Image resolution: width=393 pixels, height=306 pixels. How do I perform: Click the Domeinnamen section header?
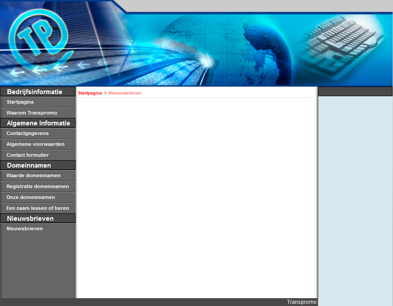tap(38, 165)
